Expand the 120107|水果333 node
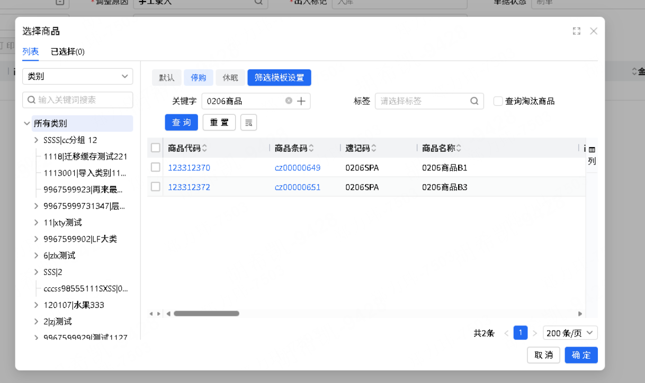 coord(36,305)
